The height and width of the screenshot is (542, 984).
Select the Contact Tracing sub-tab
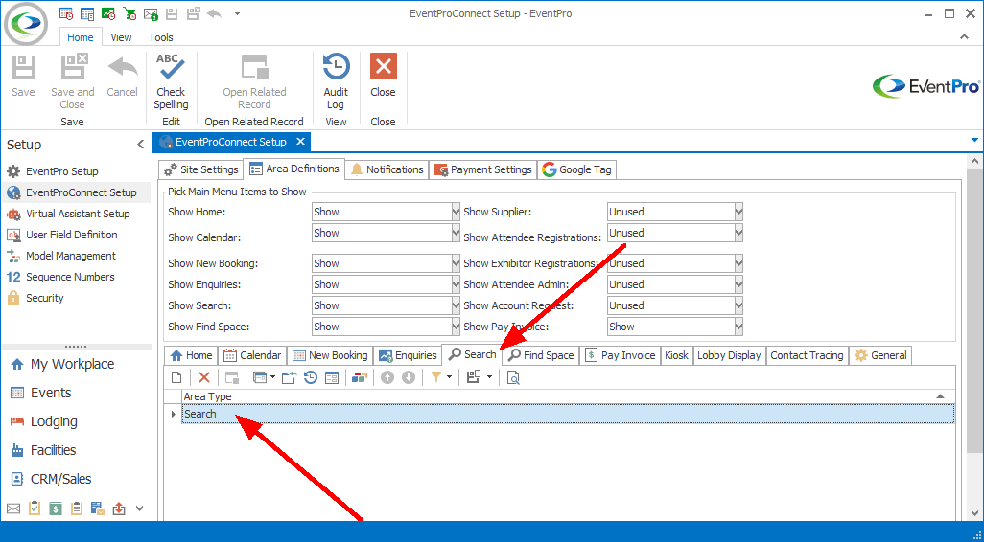(807, 355)
